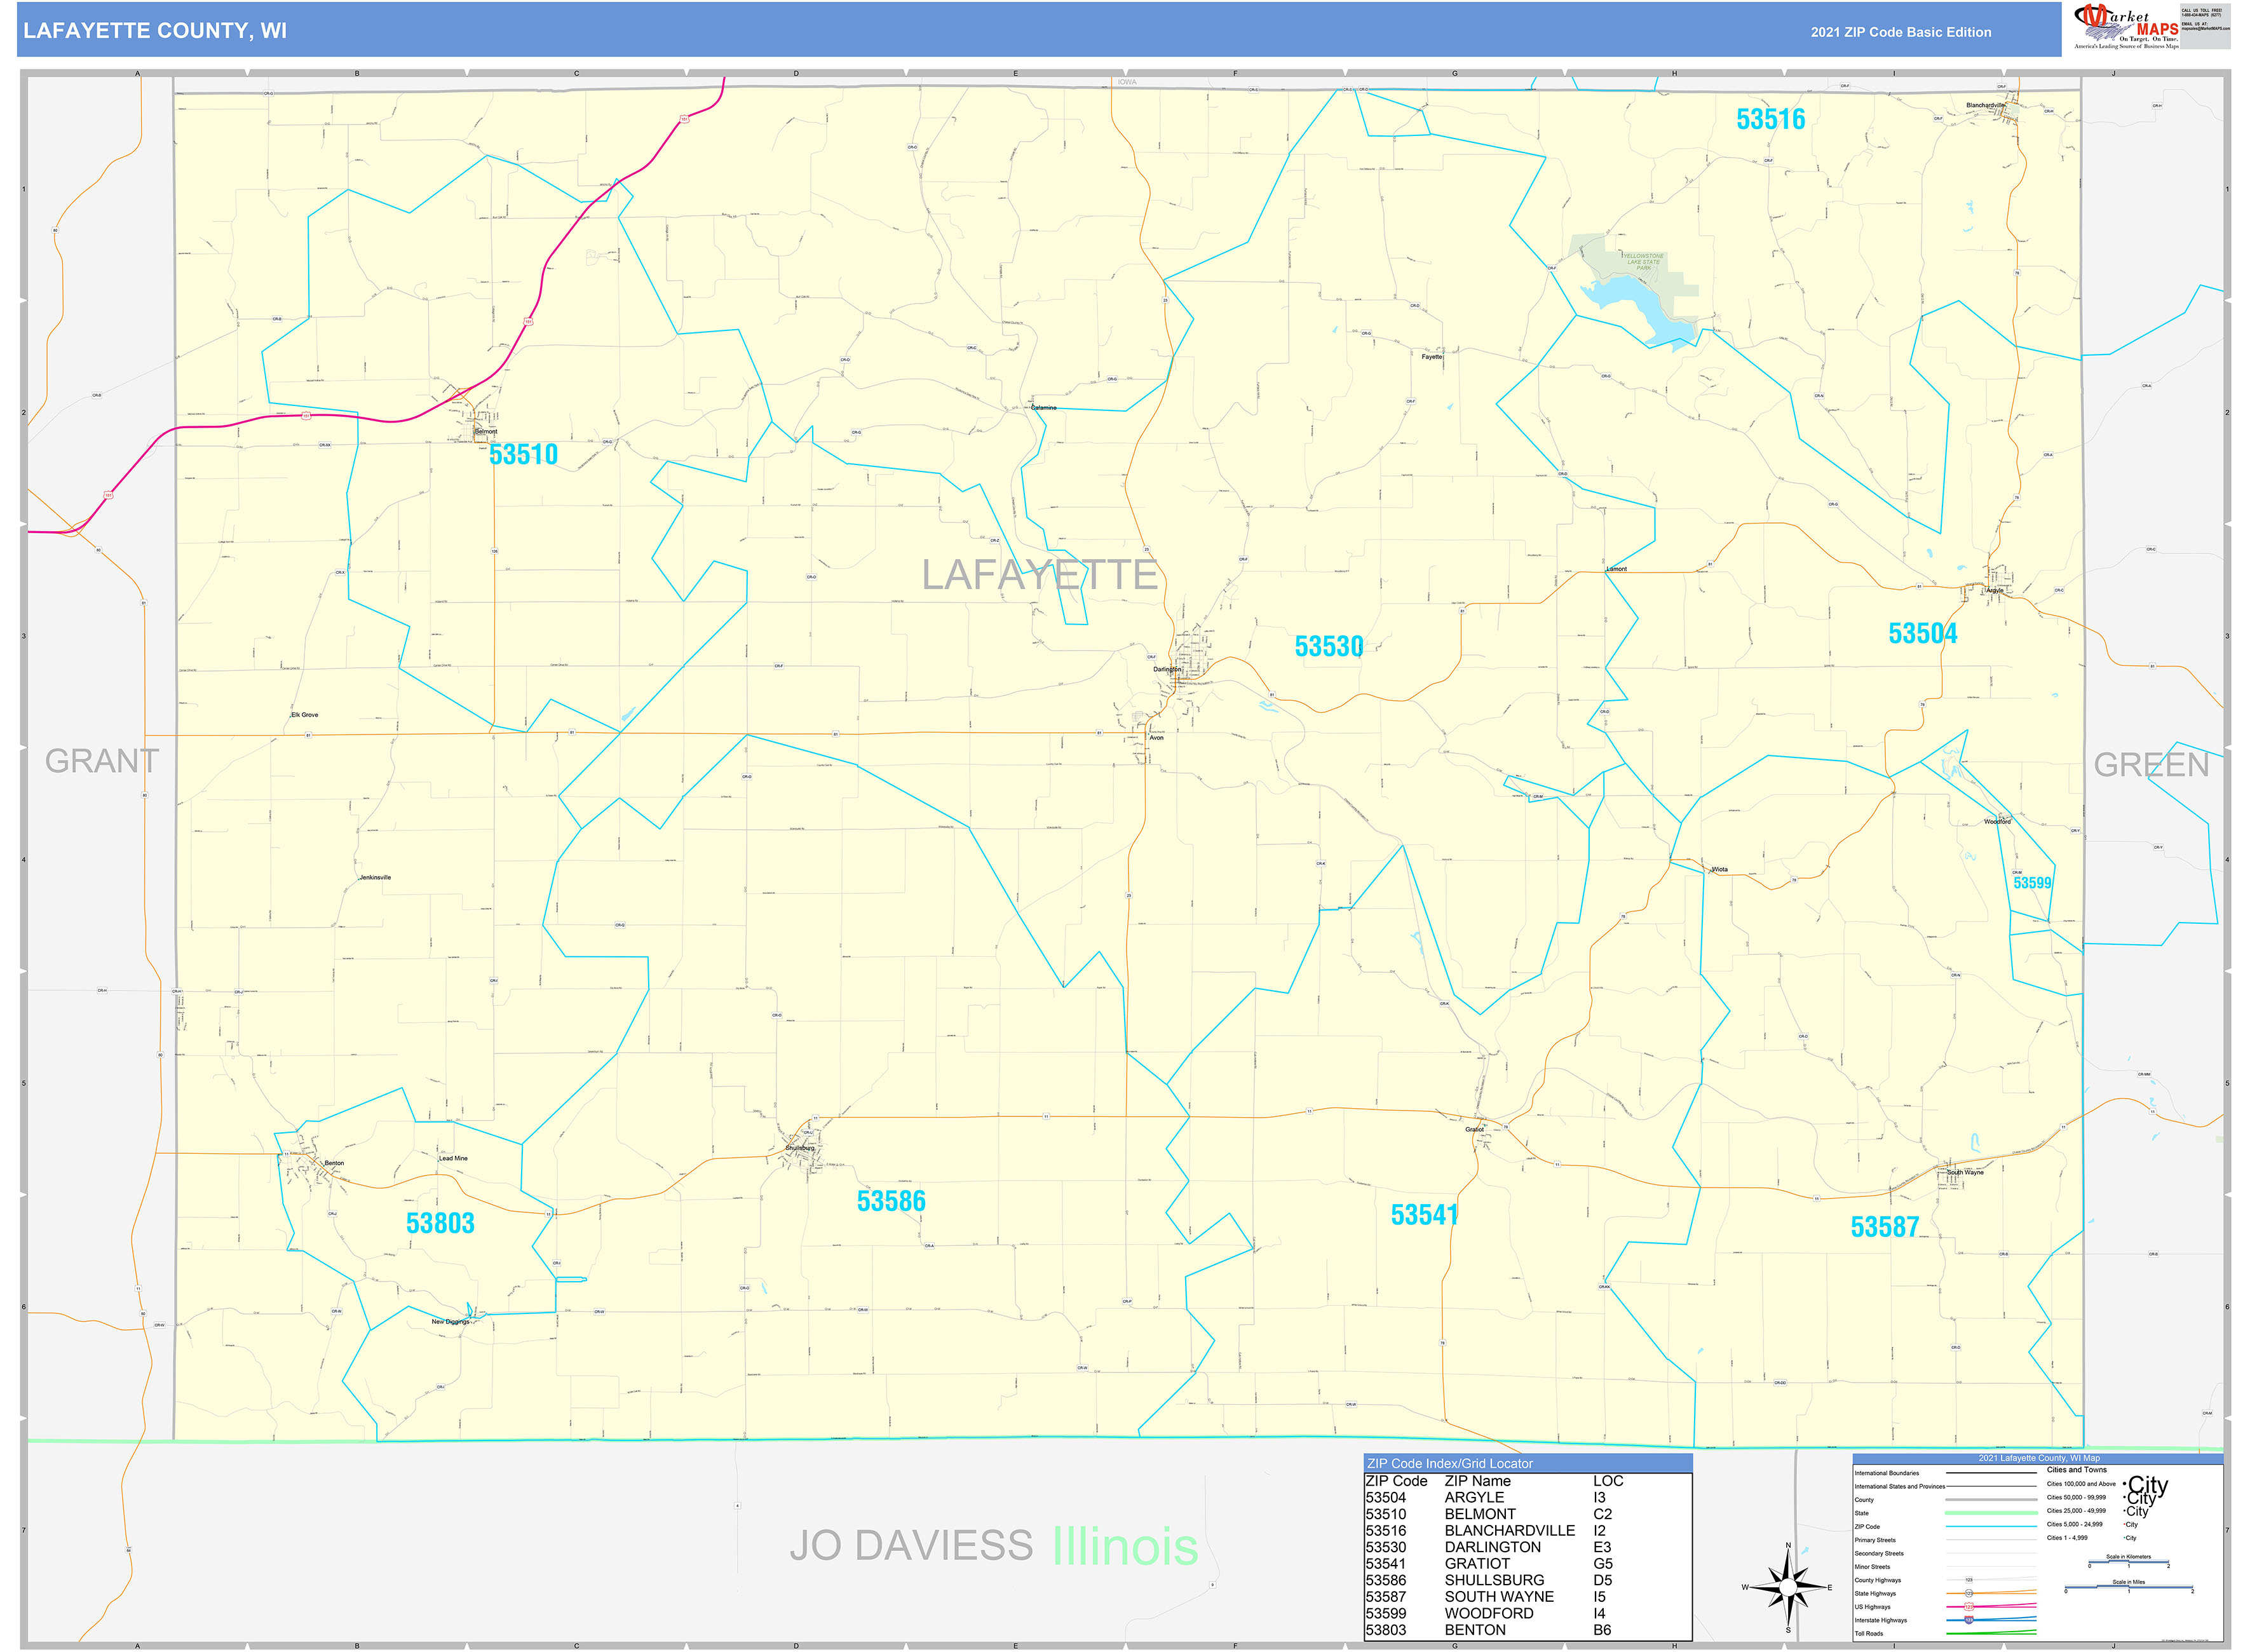Click the large 53541 ZIP label on the map

(1424, 1215)
